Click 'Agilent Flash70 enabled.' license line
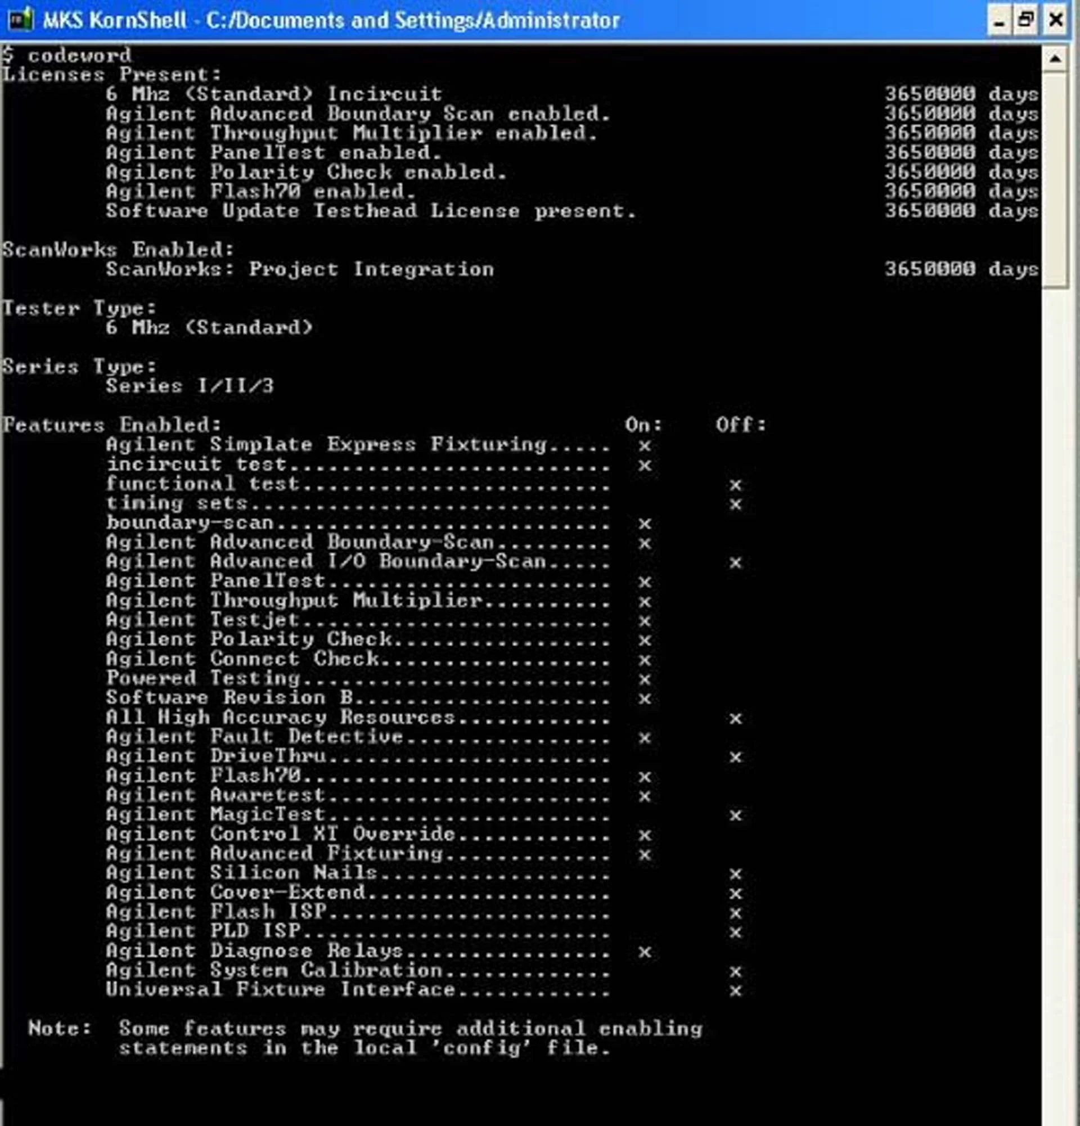The width and height of the screenshot is (1080, 1126). [x=261, y=191]
